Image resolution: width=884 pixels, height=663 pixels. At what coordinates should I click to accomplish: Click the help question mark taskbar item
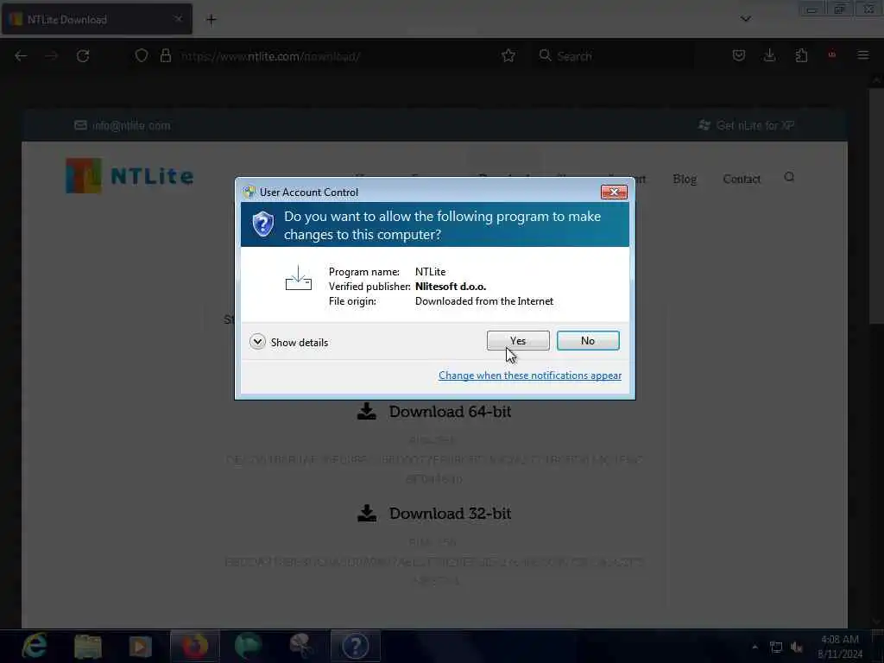click(x=356, y=646)
